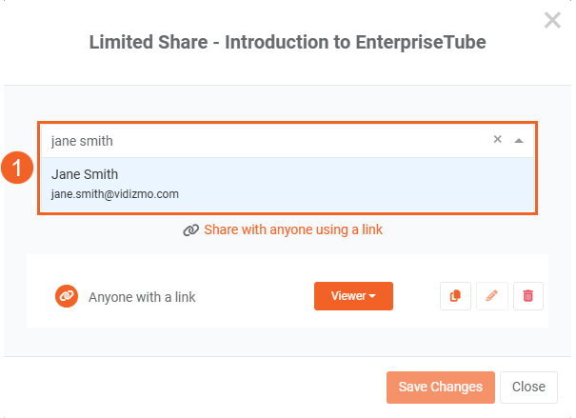Image resolution: width=576 pixels, height=418 pixels.
Task: Click the Limited Share dialog title
Action: click(288, 43)
